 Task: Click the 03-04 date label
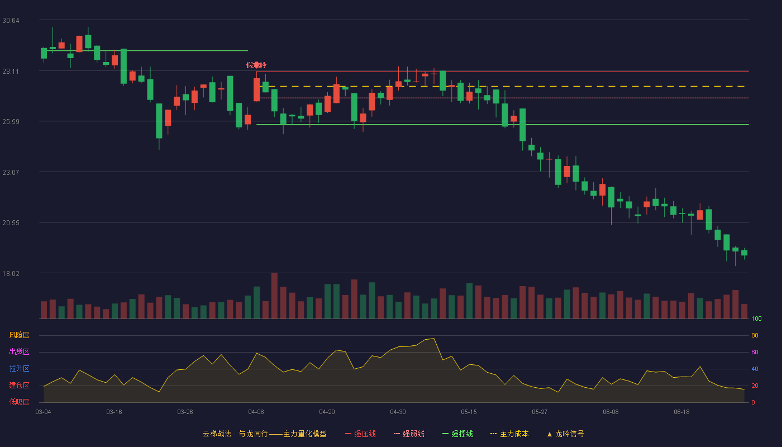pos(43,412)
